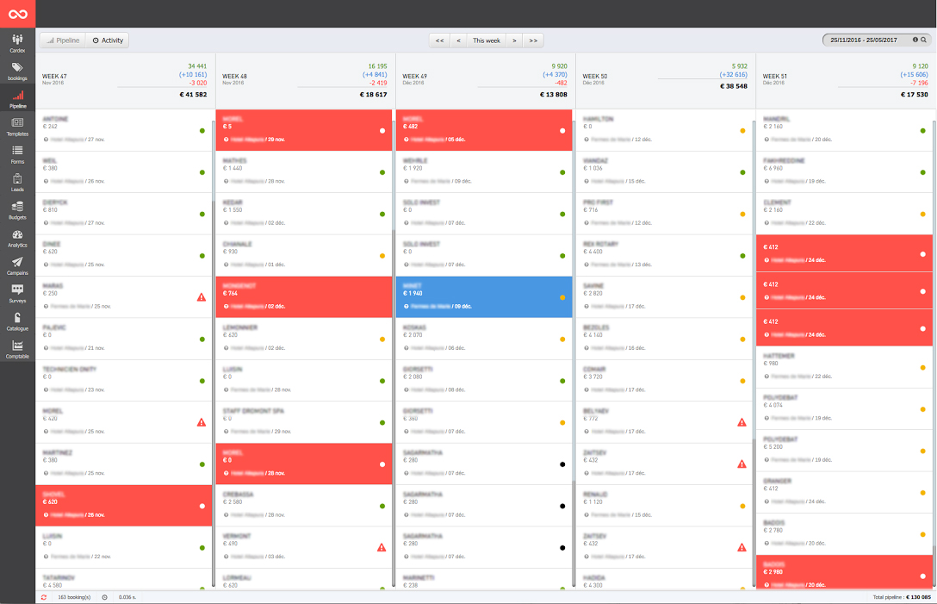This screenshot has width=937, height=604.
Task: Open Analytics in the sidebar
Action: coord(17,238)
